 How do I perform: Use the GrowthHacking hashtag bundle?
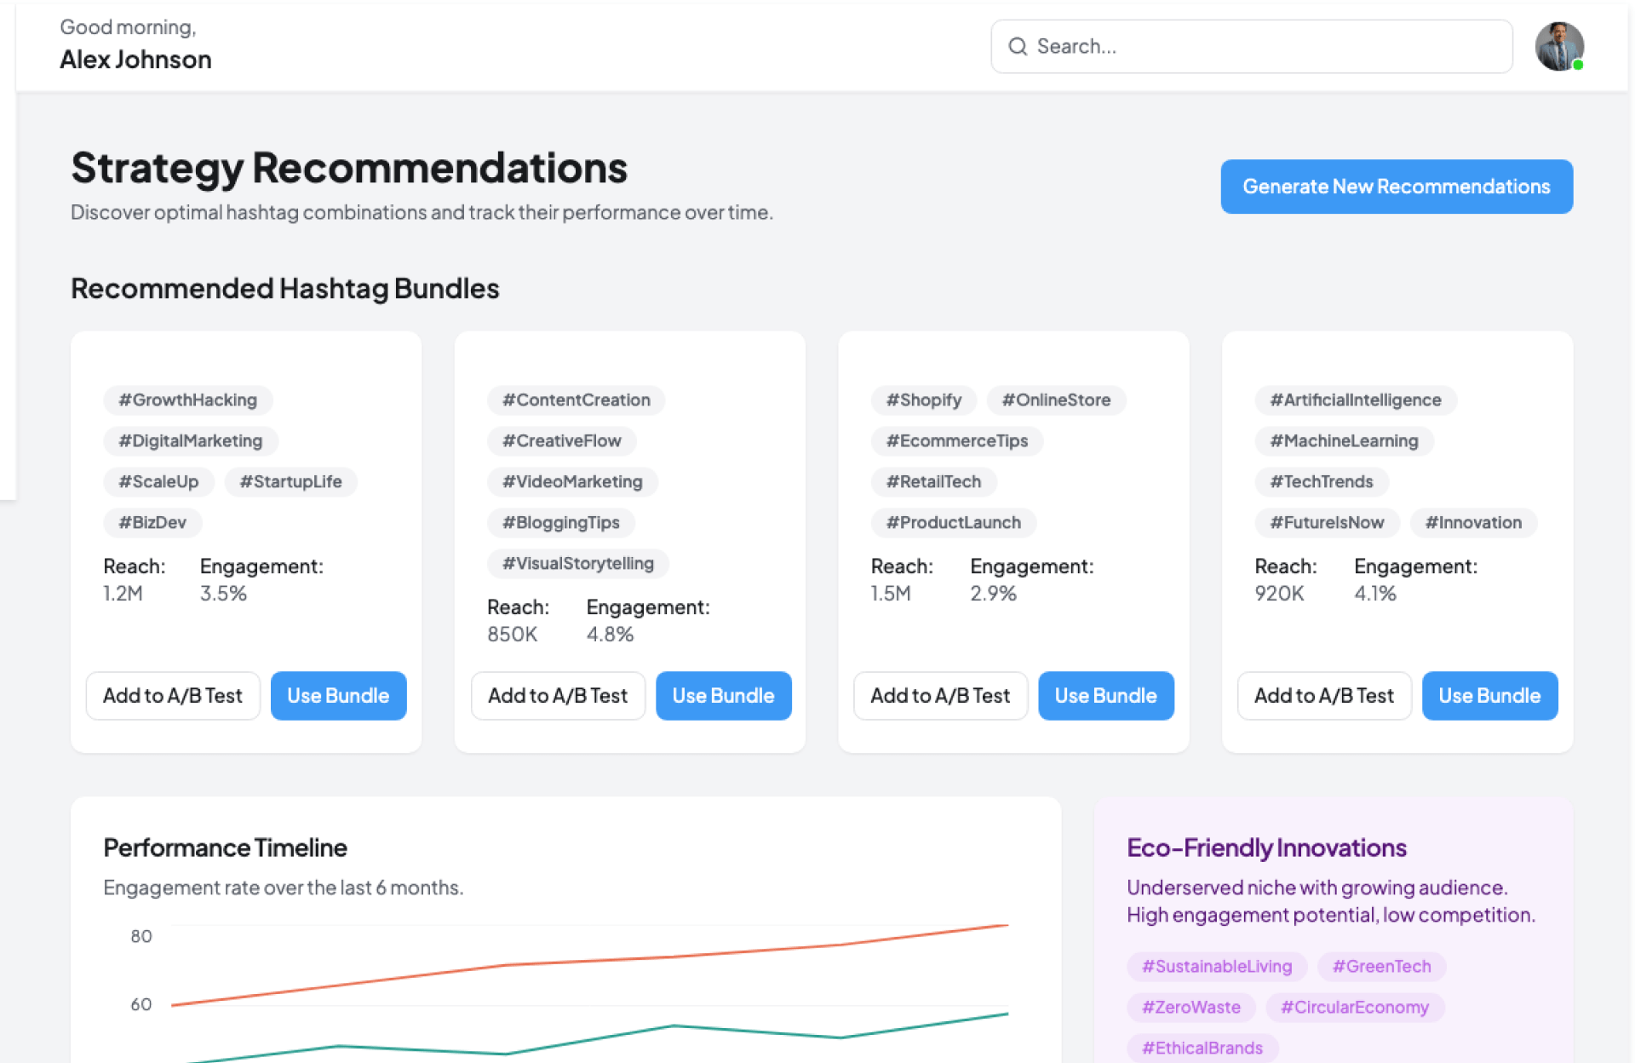(x=338, y=696)
